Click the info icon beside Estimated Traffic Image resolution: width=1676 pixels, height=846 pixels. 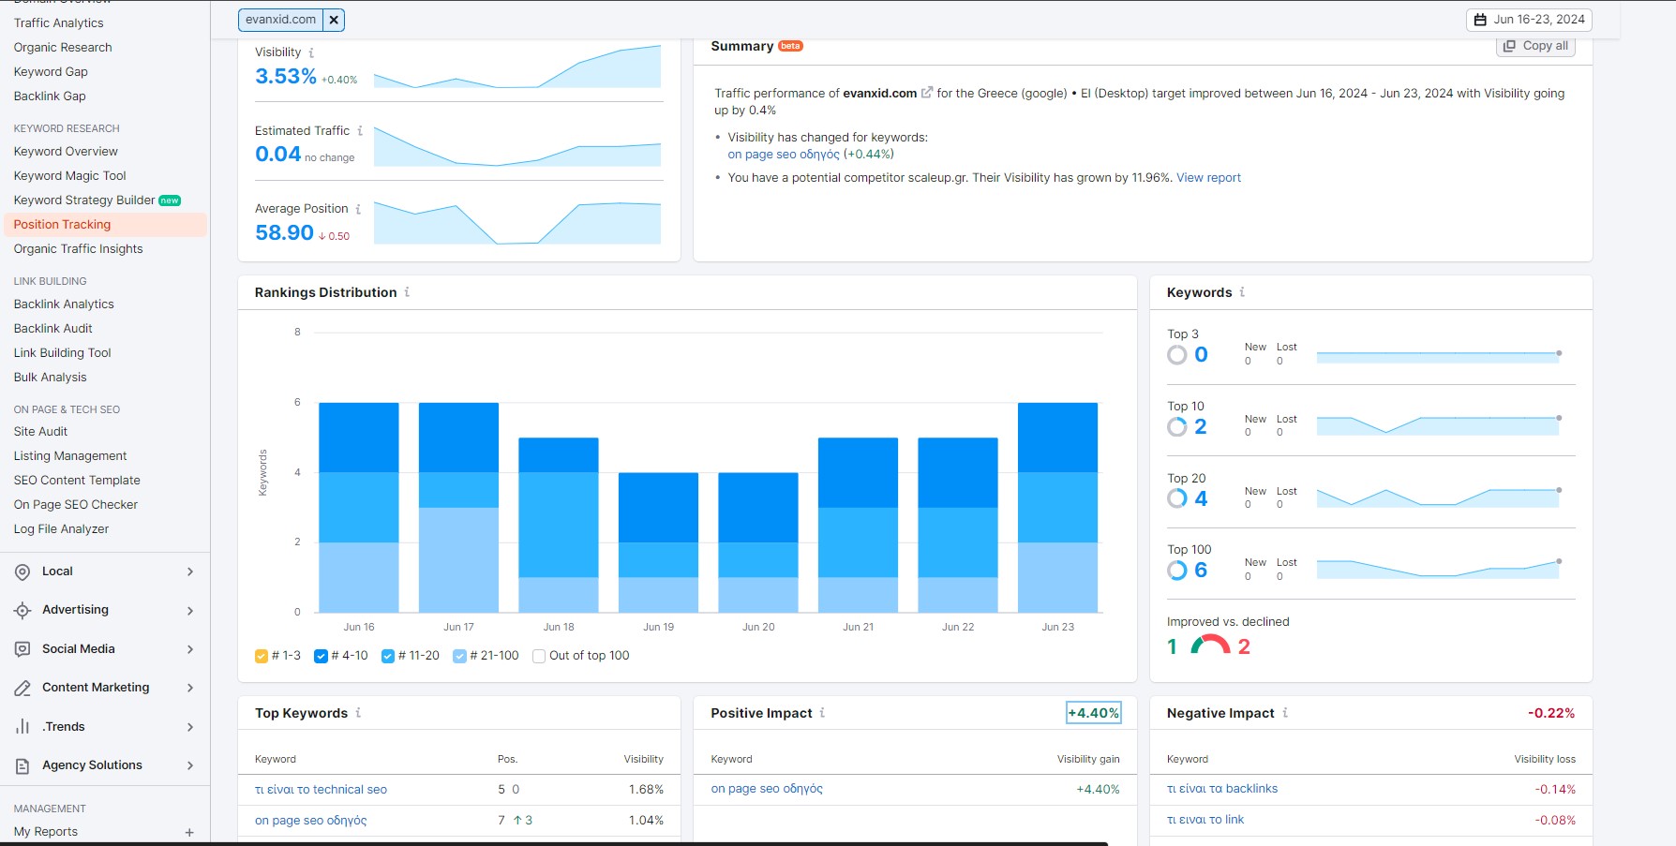[x=360, y=131]
